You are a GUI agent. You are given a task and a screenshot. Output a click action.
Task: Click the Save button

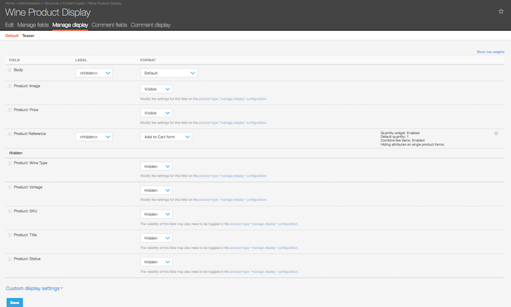[x=14, y=302]
